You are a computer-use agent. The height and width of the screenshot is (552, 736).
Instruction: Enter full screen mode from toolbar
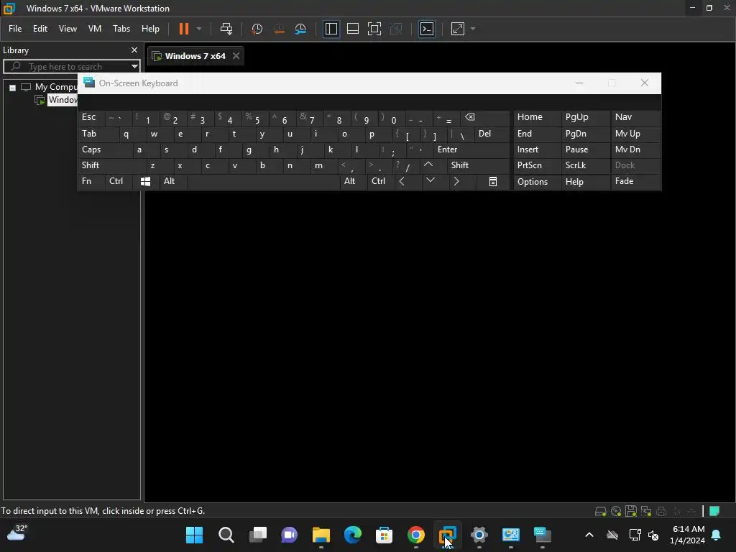(374, 29)
